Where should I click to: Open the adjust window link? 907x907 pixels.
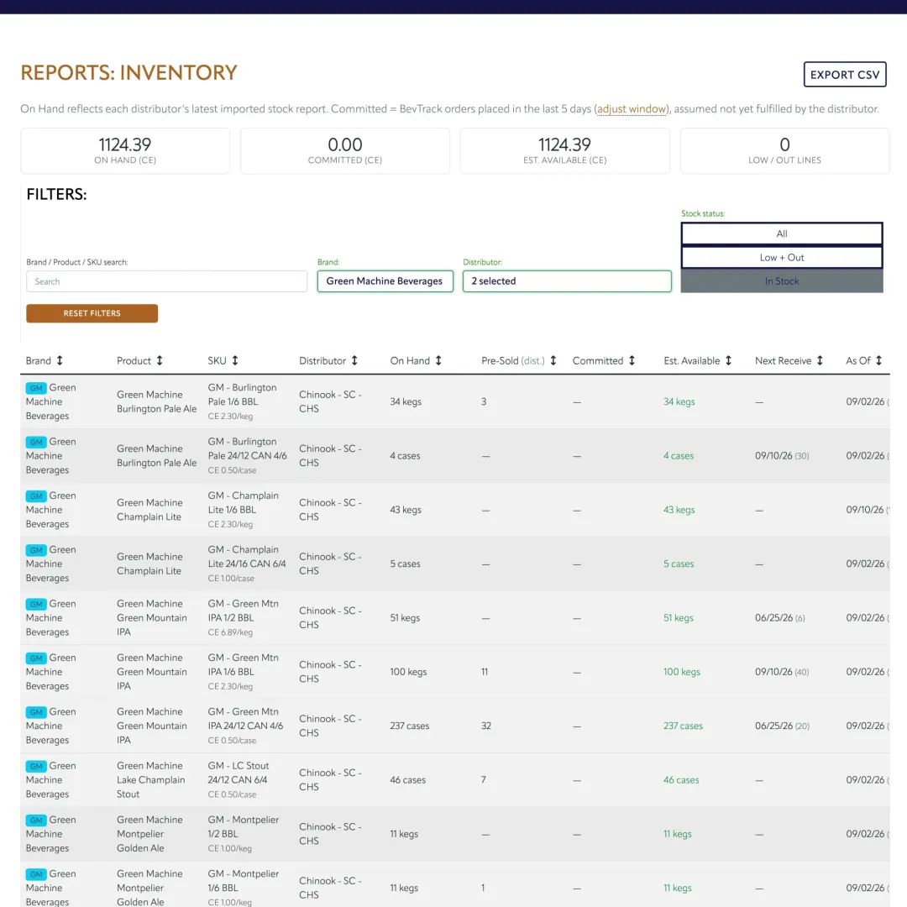click(631, 108)
